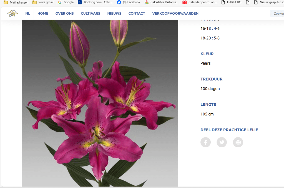The height and width of the screenshot is (188, 284).
Task: Open the NL language selector
Action: [x=27, y=13]
